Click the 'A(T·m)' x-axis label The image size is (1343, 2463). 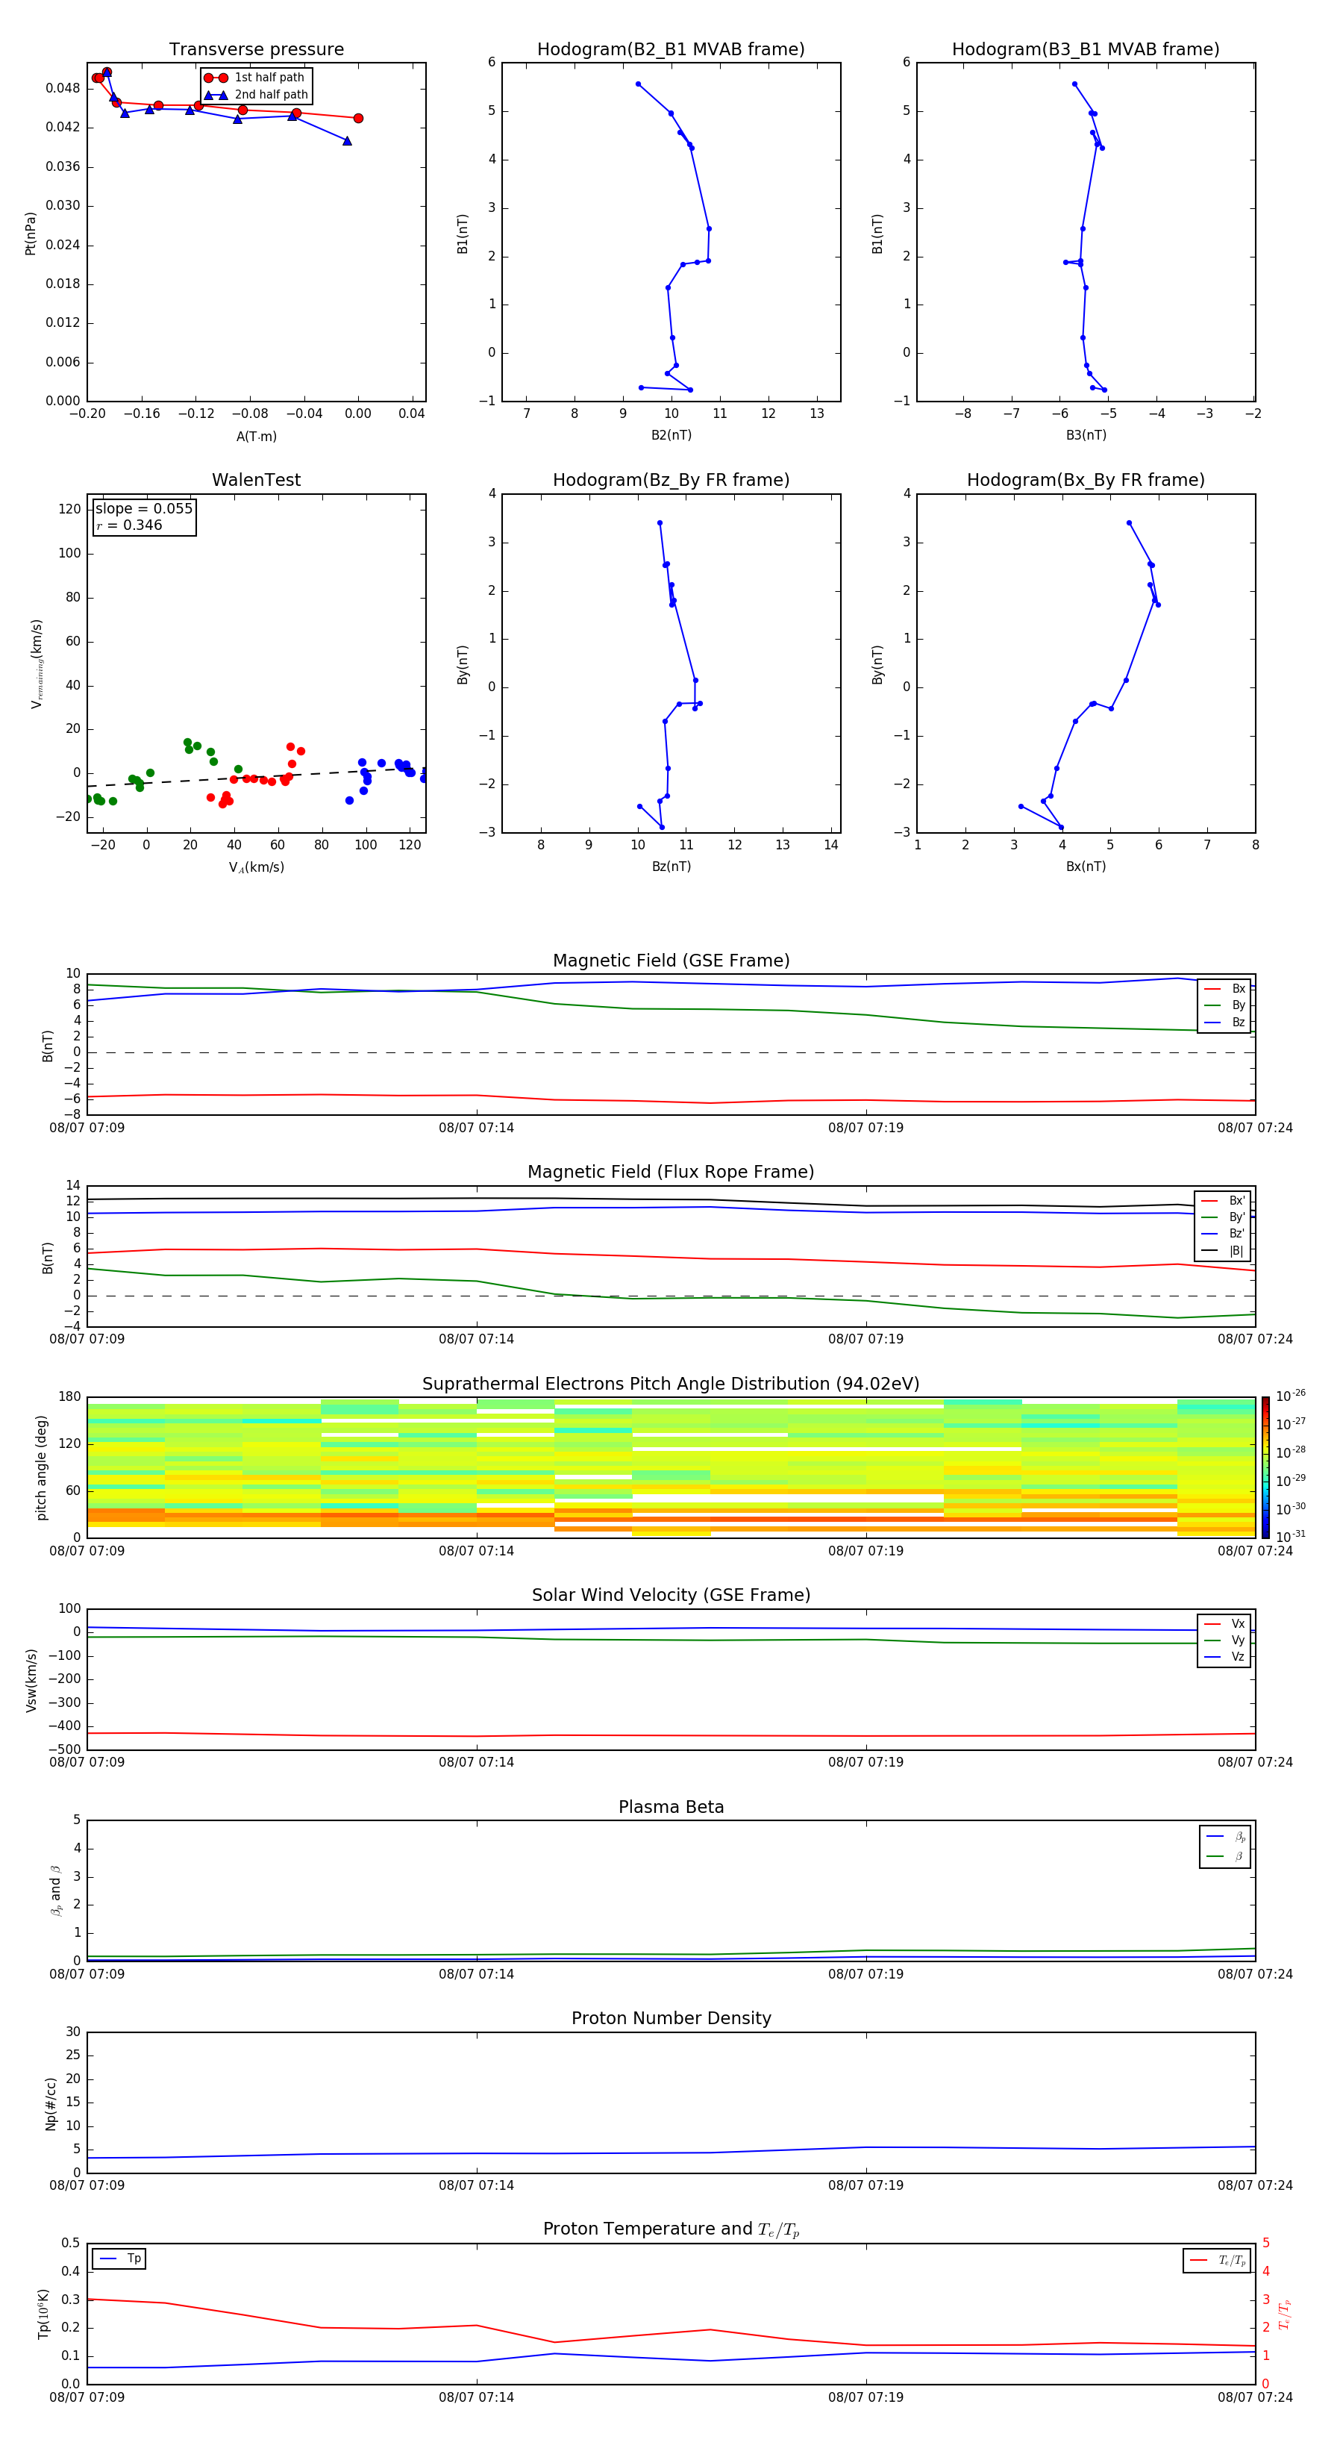tap(256, 437)
